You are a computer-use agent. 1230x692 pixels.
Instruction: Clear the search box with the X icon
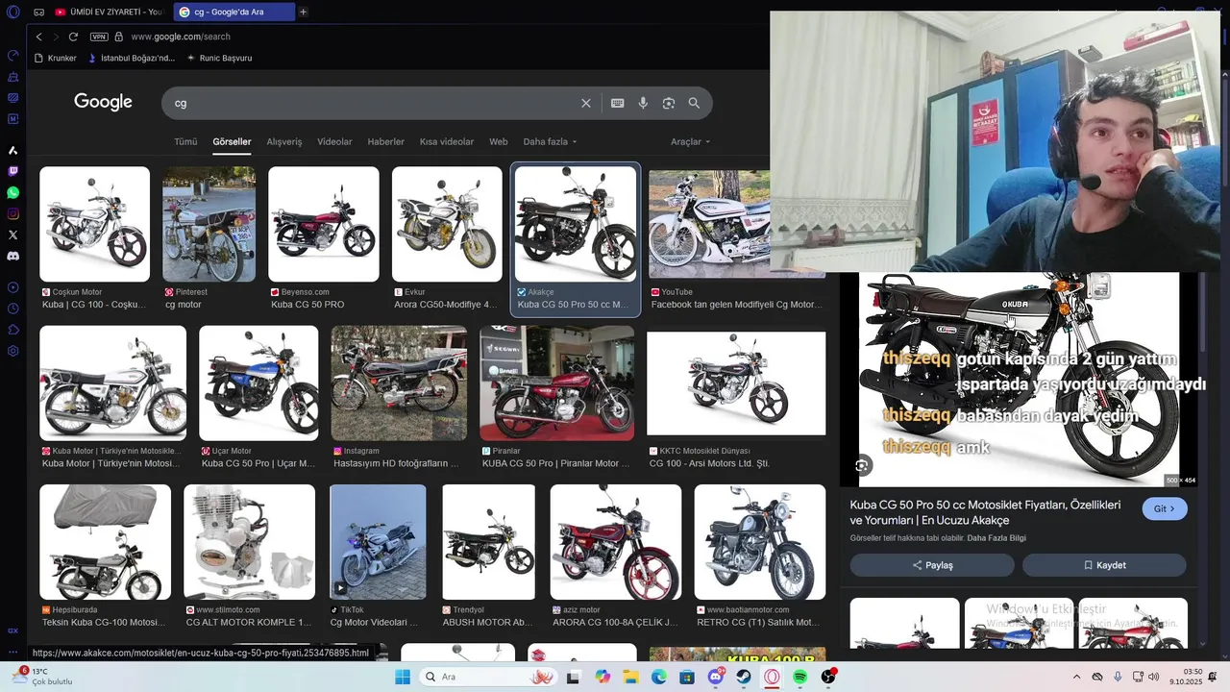pyautogui.click(x=586, y=103)
